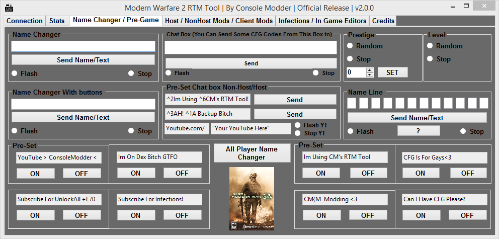The width and height of the screenshot is (499, 239).
Task: Click the All Player Name Changer button
Action: click(252, 153)
